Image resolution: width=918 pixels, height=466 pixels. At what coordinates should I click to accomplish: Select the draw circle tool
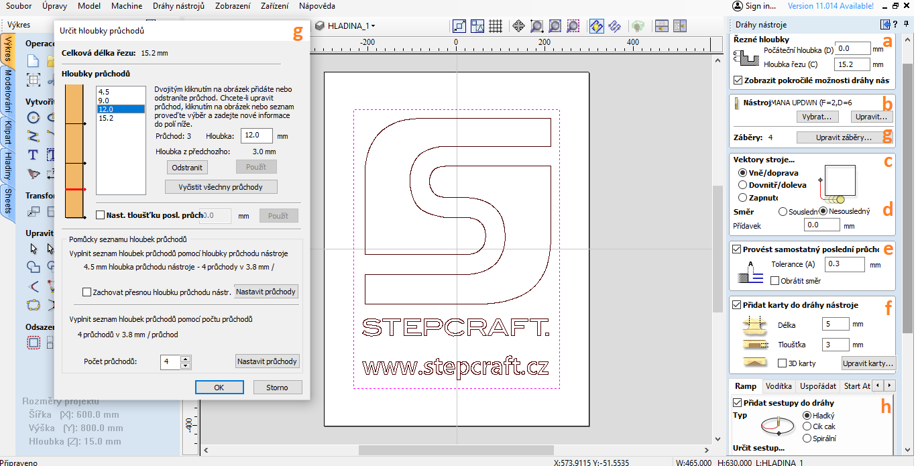click(x=34, y=118)
